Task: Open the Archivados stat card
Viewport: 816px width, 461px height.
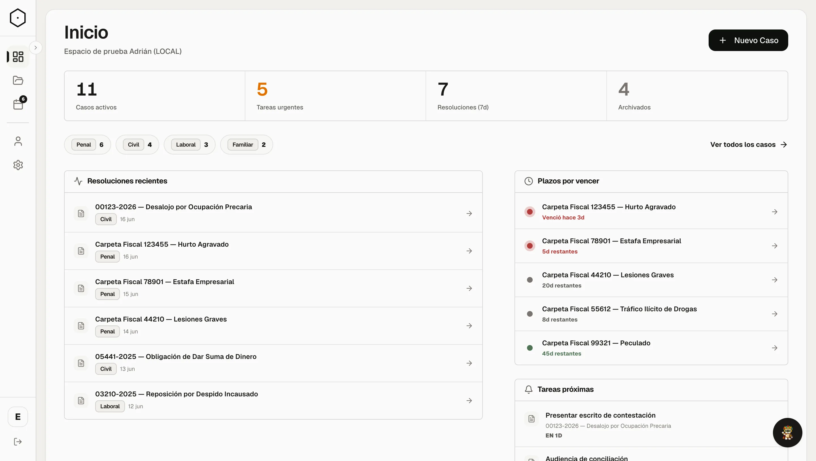Action: 697,96
